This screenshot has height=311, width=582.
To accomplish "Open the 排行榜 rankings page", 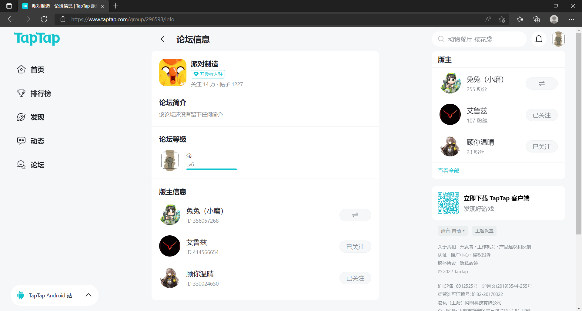I will tap(34, 93).
